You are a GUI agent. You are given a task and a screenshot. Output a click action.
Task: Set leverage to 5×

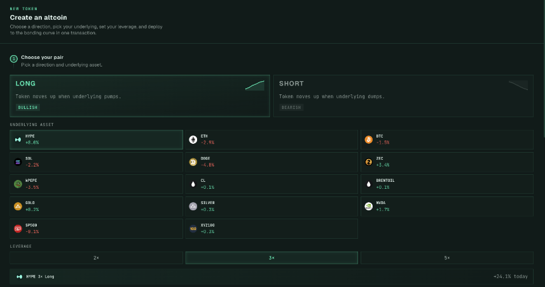[447, 258]
